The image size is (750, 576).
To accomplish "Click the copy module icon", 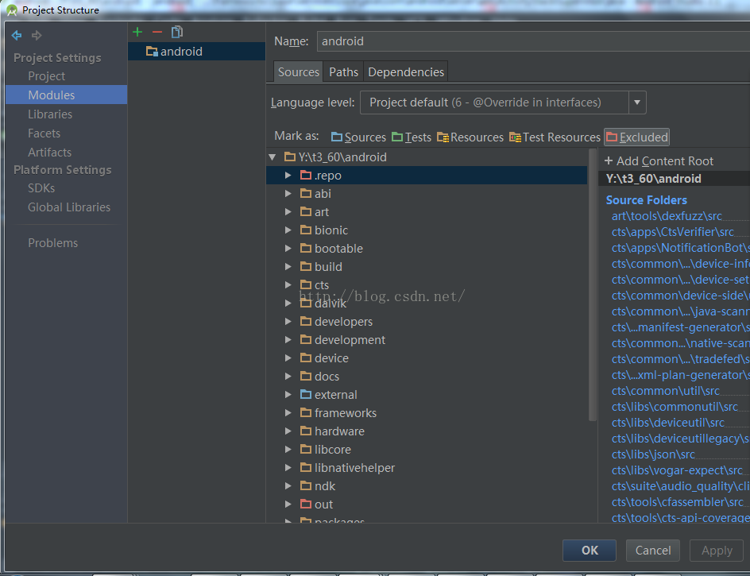I will (x=177, y=32).
